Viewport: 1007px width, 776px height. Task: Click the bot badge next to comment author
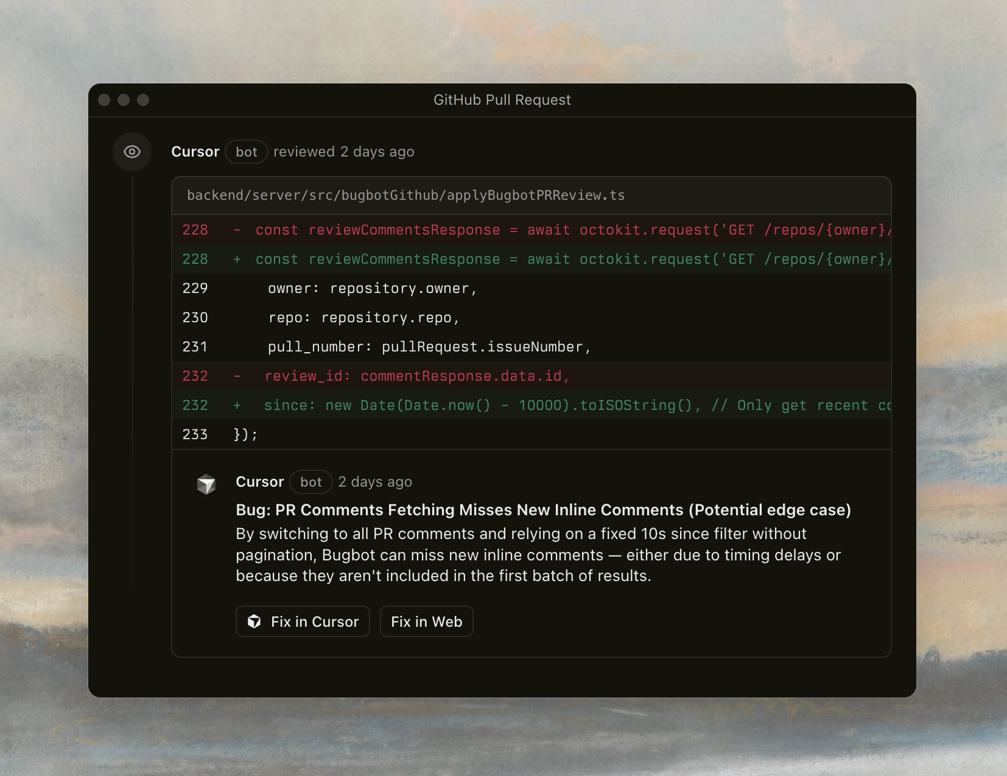coord(311,482)
